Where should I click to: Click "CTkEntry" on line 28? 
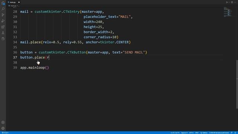click(x=71, y=12)
